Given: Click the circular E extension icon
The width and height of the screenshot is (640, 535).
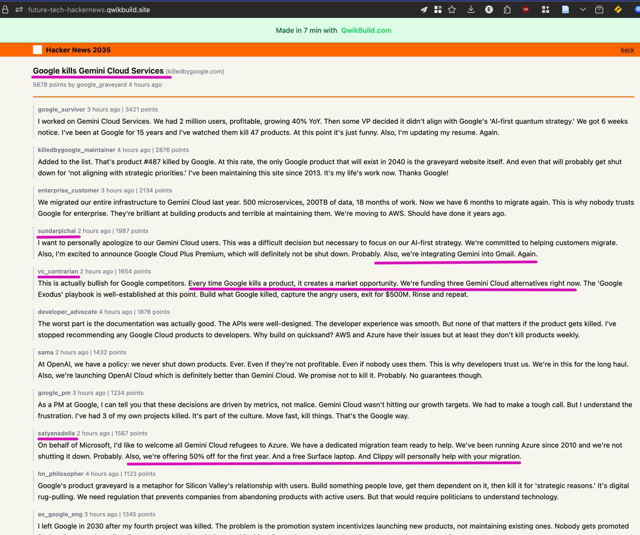Looking at the screenshot, I should pyautogui.click(x=489, y=10).
